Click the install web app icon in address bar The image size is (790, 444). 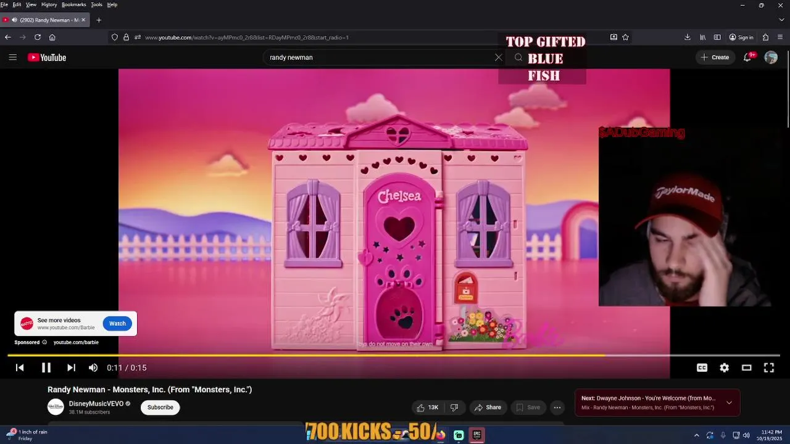pos(613,37)
